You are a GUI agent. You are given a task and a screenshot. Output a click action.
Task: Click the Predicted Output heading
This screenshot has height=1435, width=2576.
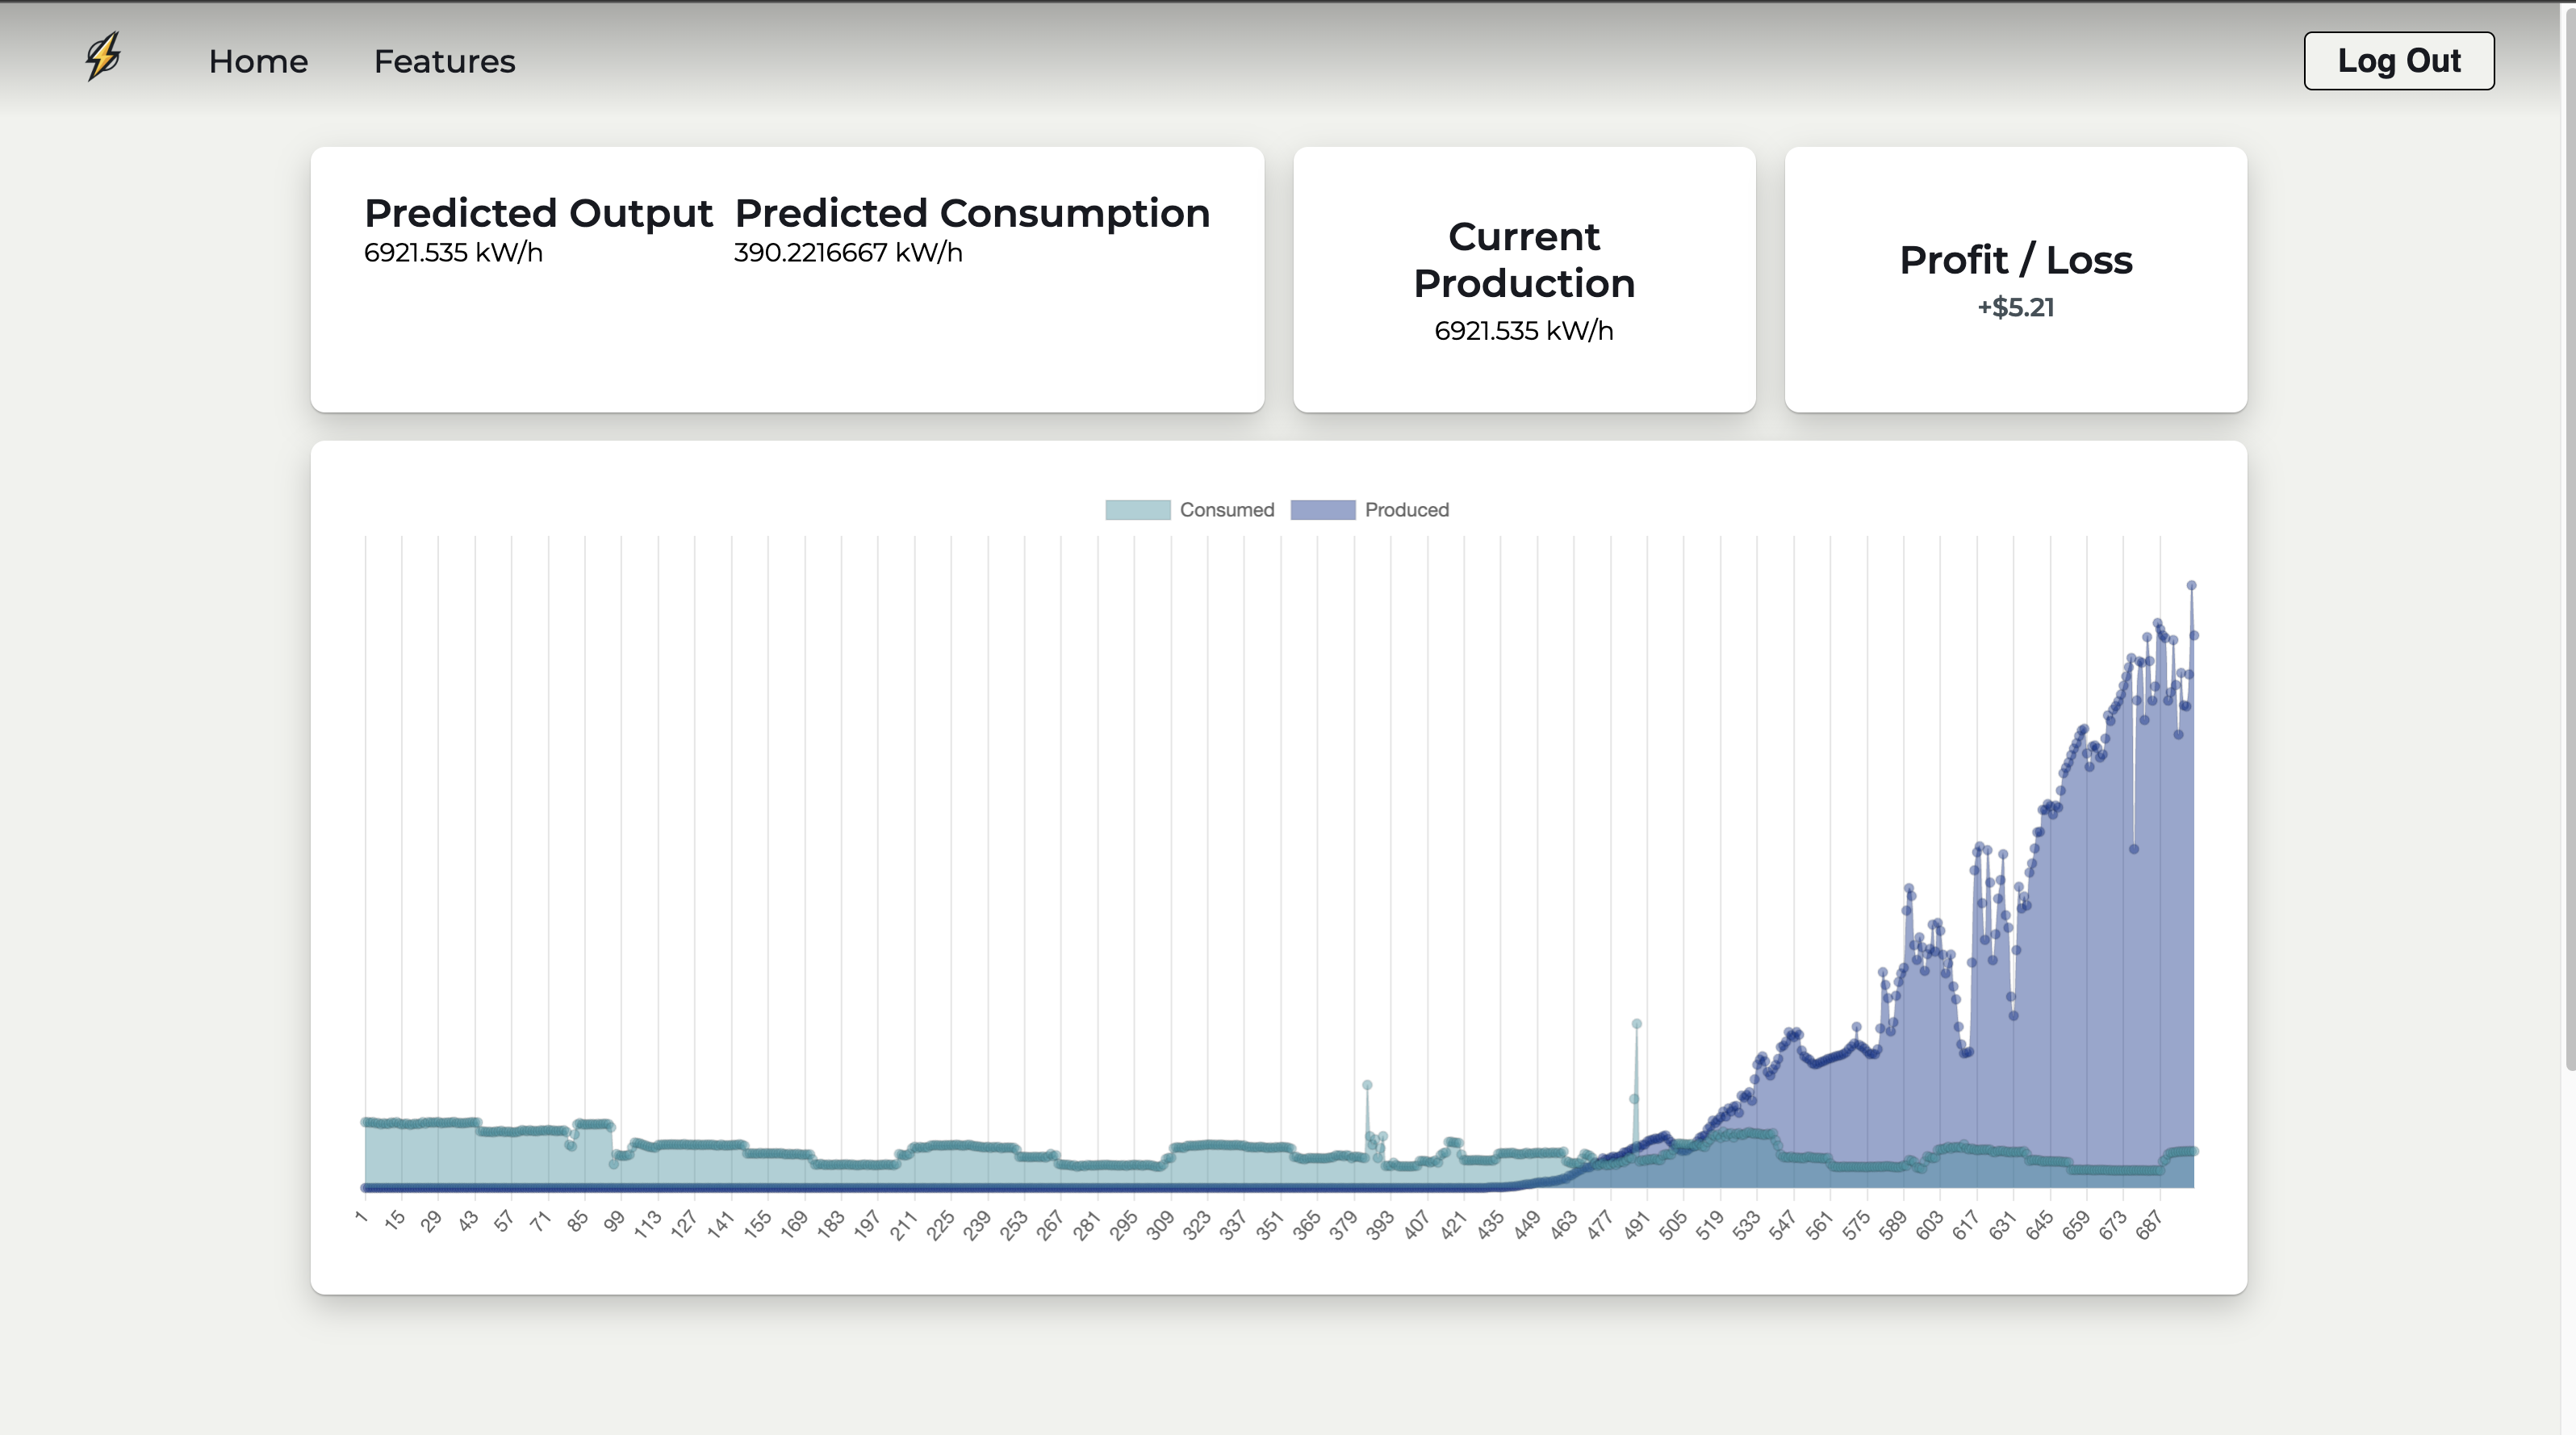[538, 213]
